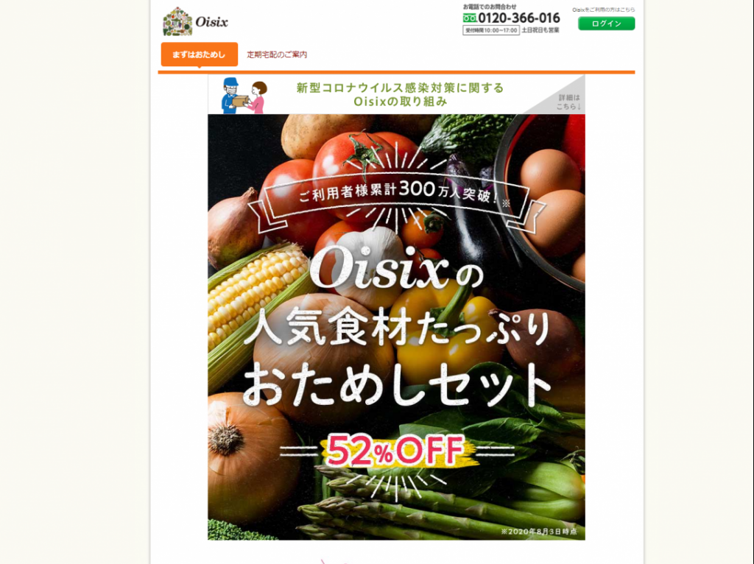Click the 0120-366-016 phone number
The height and width of the screenshot is (564, 754).
519,18
